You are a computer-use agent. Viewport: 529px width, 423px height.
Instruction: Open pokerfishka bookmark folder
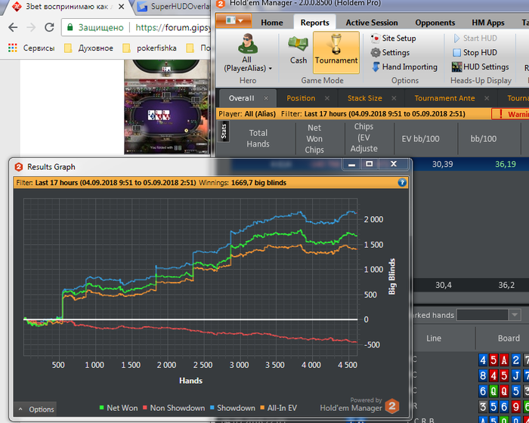(x=150, y=48)
